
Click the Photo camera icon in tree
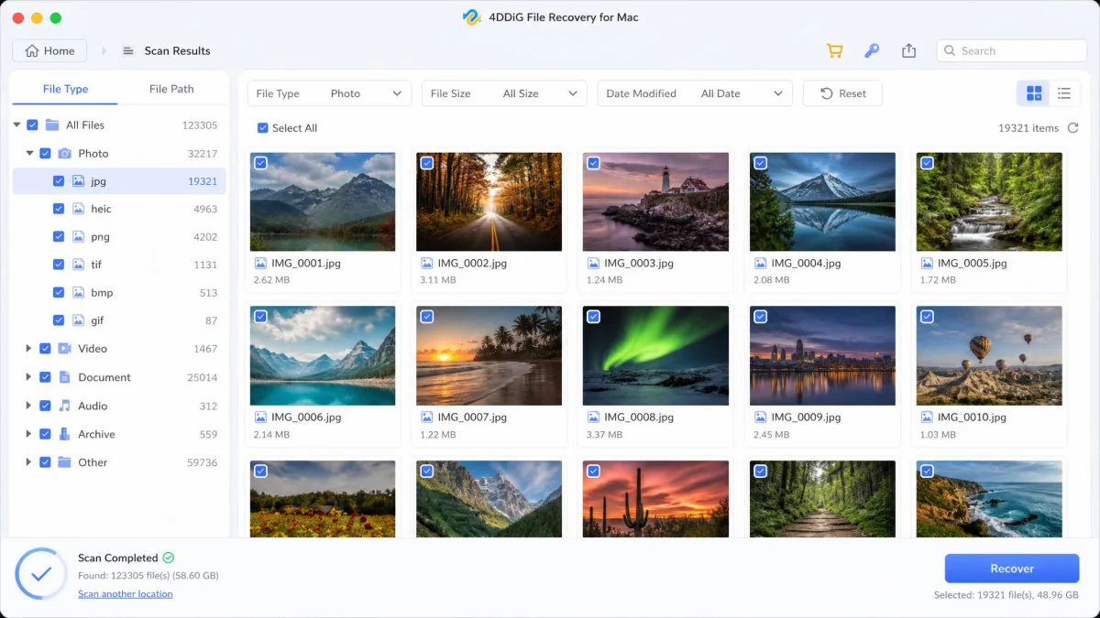pos(65,154)
